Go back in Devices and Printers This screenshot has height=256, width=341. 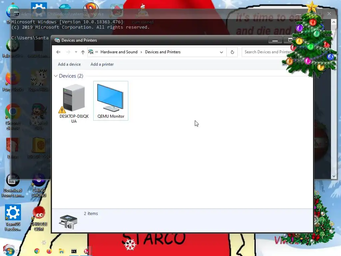point(58,52)
